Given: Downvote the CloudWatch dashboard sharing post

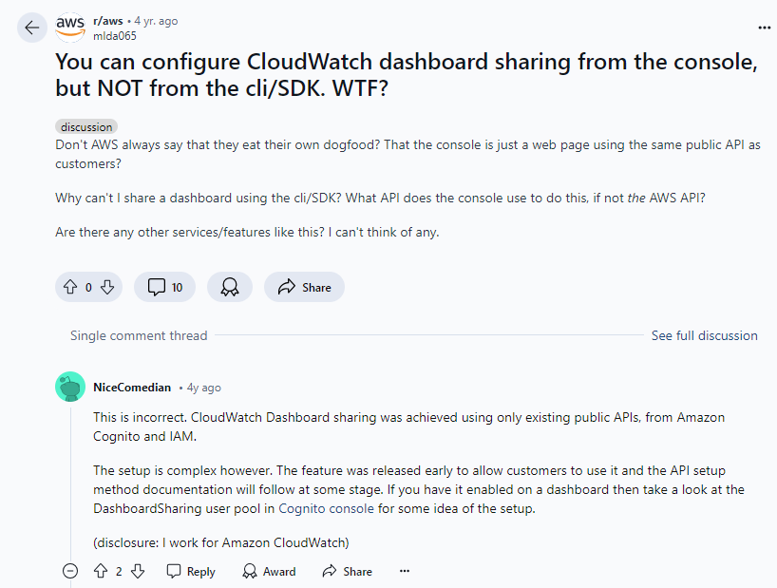Looking at the screenshot, I should point(107,287).
